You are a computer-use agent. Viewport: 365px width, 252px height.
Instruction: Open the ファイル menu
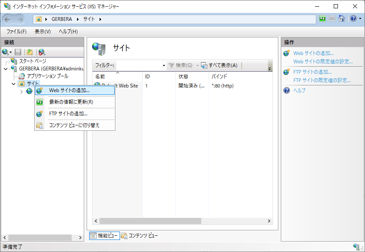16,32
